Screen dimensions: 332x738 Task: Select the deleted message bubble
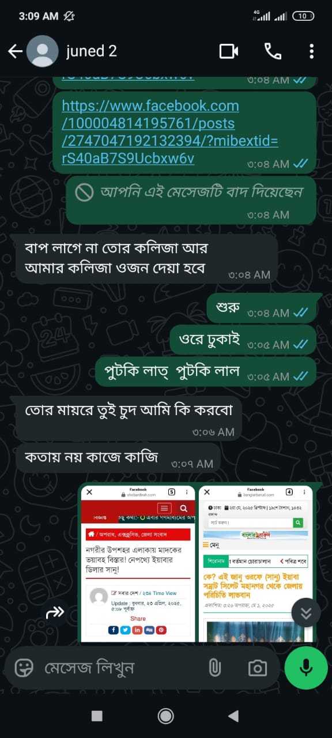191,199
